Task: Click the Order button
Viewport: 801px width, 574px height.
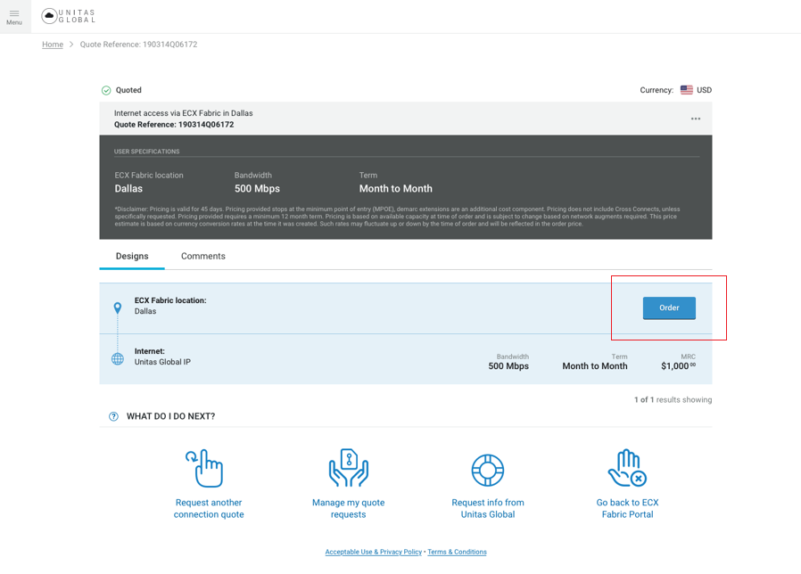Action: pos(669,307)
